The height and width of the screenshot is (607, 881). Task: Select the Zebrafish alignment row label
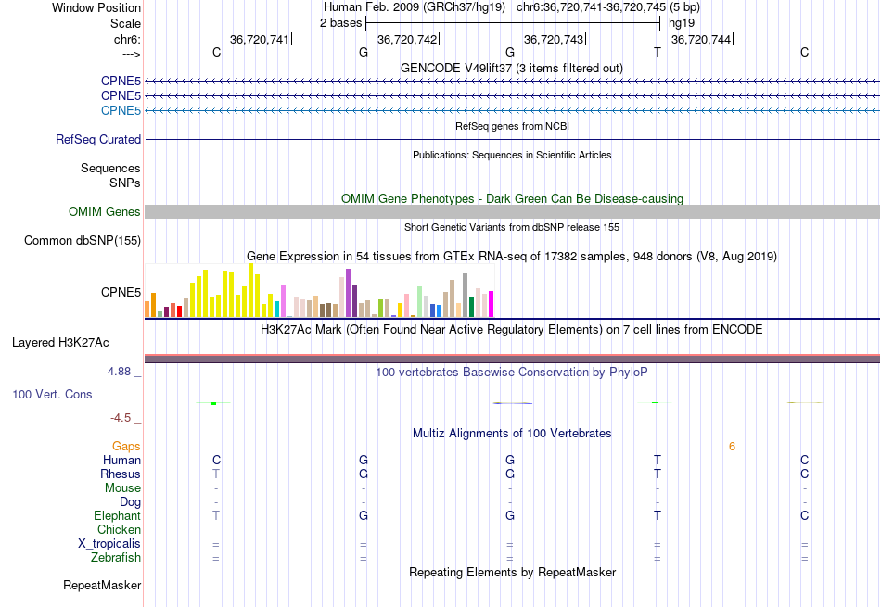[116, 558]
